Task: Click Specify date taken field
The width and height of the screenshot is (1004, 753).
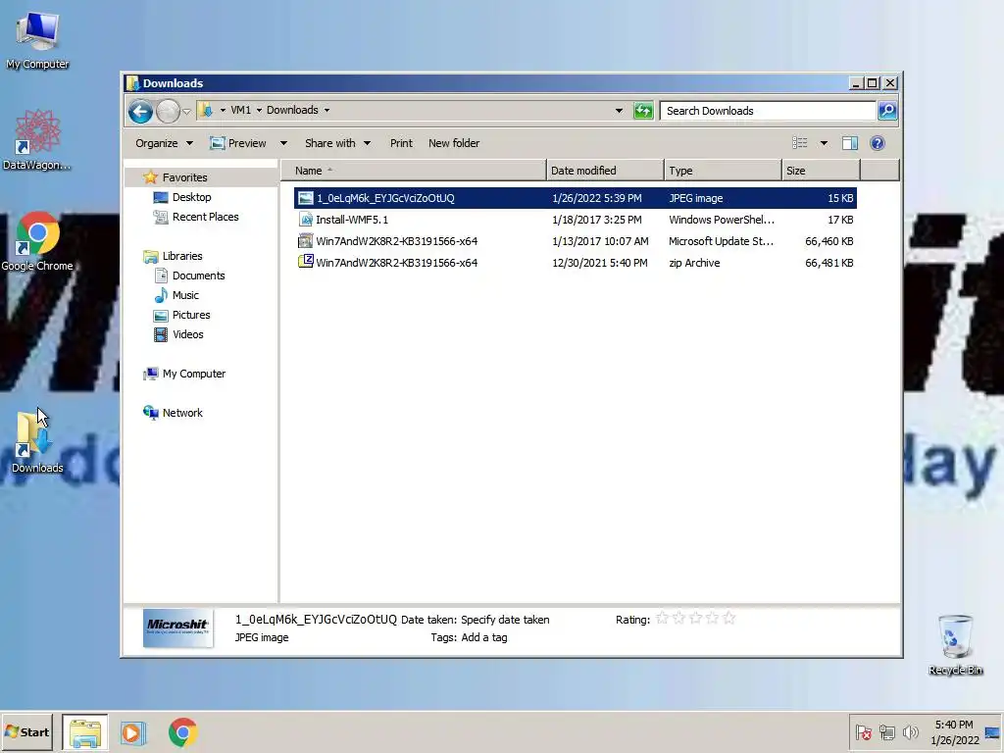Action: pyautogui.click(x=505, y=620)
